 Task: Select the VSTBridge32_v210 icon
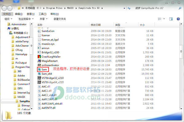pyautogui.click(x=39, y=78)
